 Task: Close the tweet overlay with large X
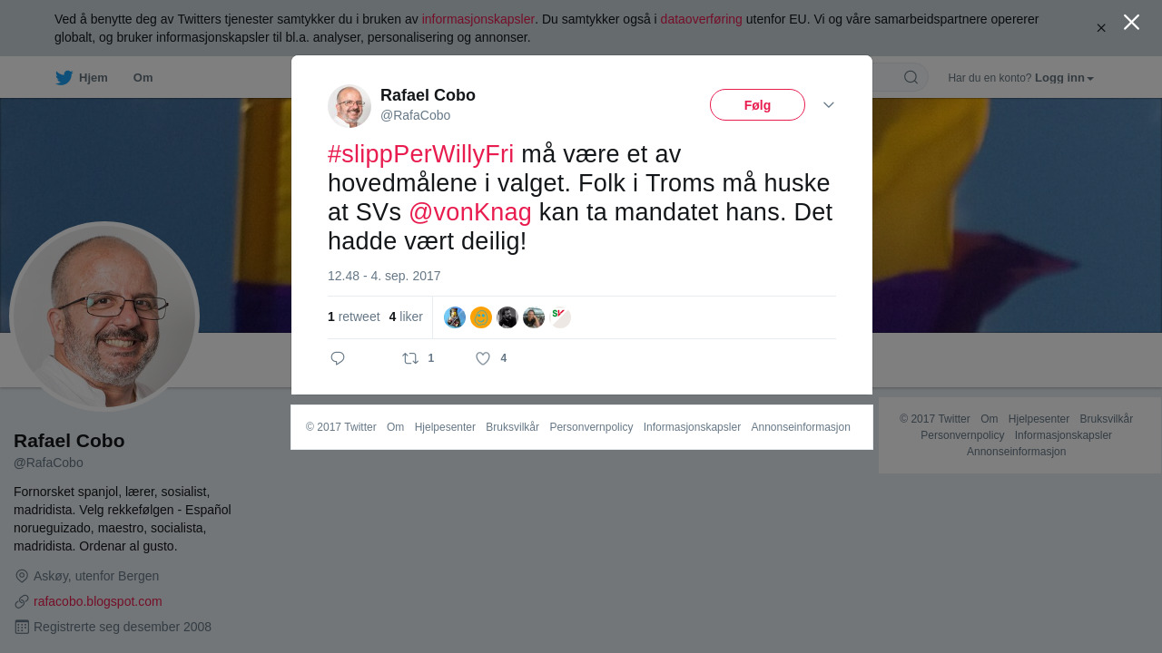(x=1131, y=22)
